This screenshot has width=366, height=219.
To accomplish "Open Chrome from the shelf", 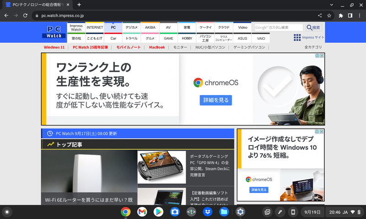I will coord(125,212).
